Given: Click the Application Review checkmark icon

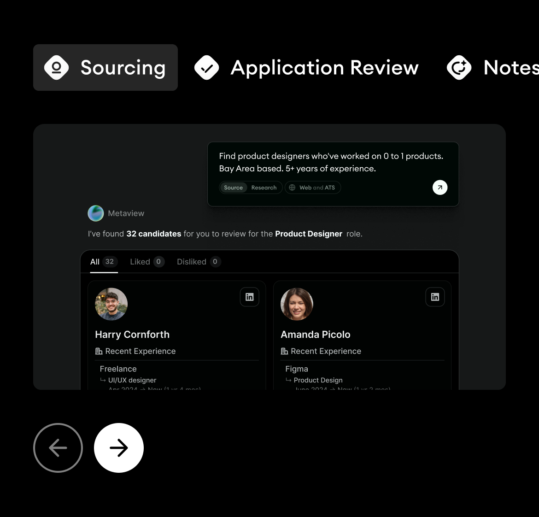Looking at the screenshot, I should coord(206,67).
